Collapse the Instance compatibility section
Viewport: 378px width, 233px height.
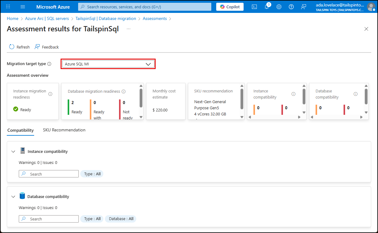(13, 151)
